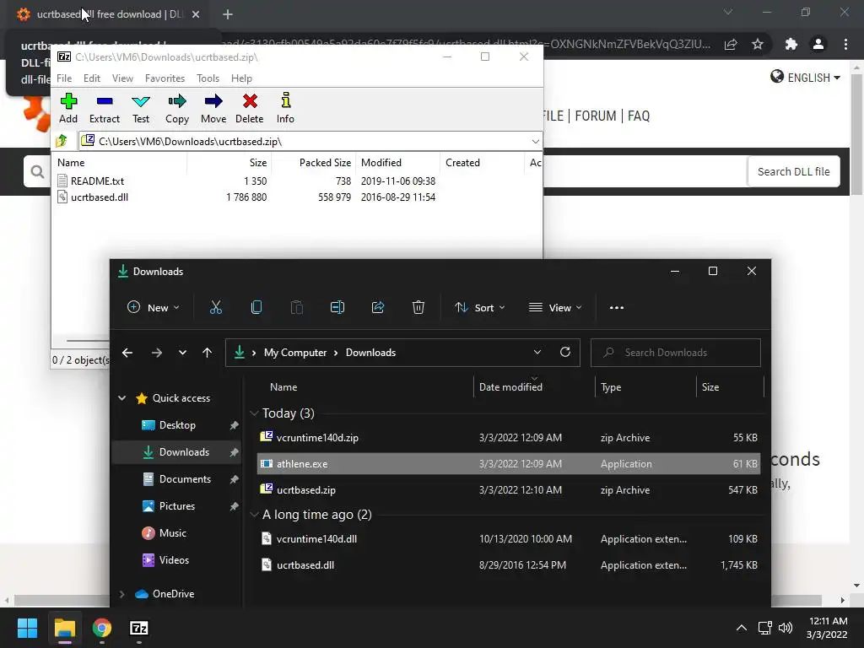Image resolution: width=864 pixels, height=648 pixels.
Task: Click the Search DLL file button
Action: coord(793,171)
